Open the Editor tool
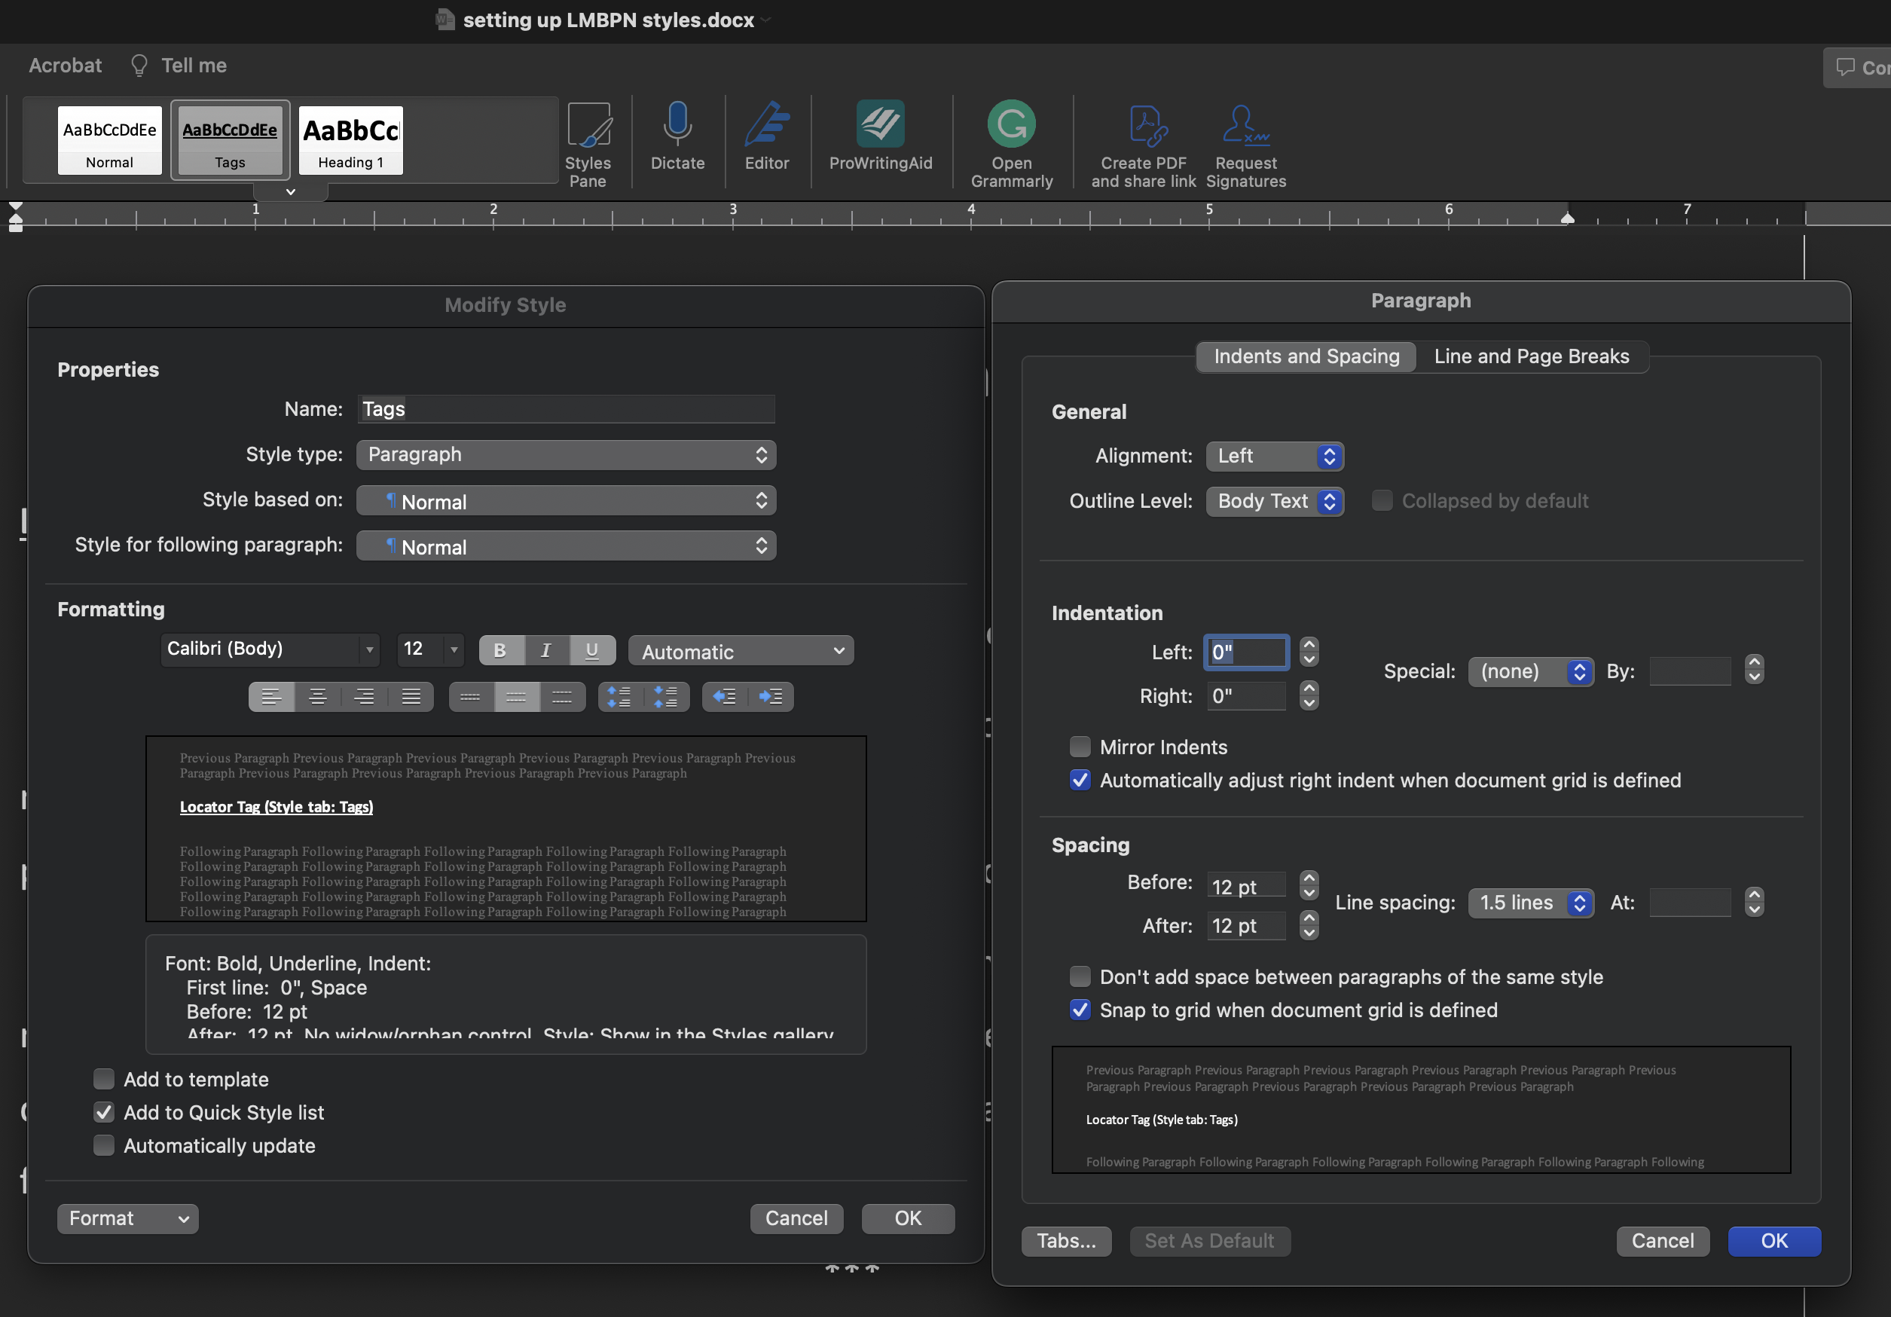Screen dimensions: 1891x1317 click(x=766, y=136)
